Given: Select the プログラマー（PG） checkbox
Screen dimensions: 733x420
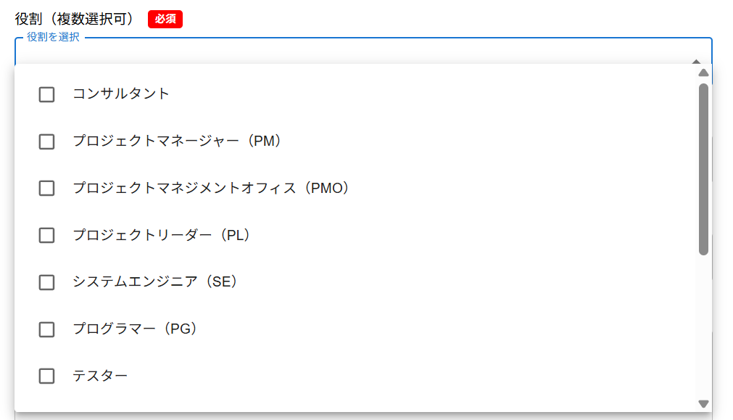Looking at the screenshot, I should click(x=46, y=329).
